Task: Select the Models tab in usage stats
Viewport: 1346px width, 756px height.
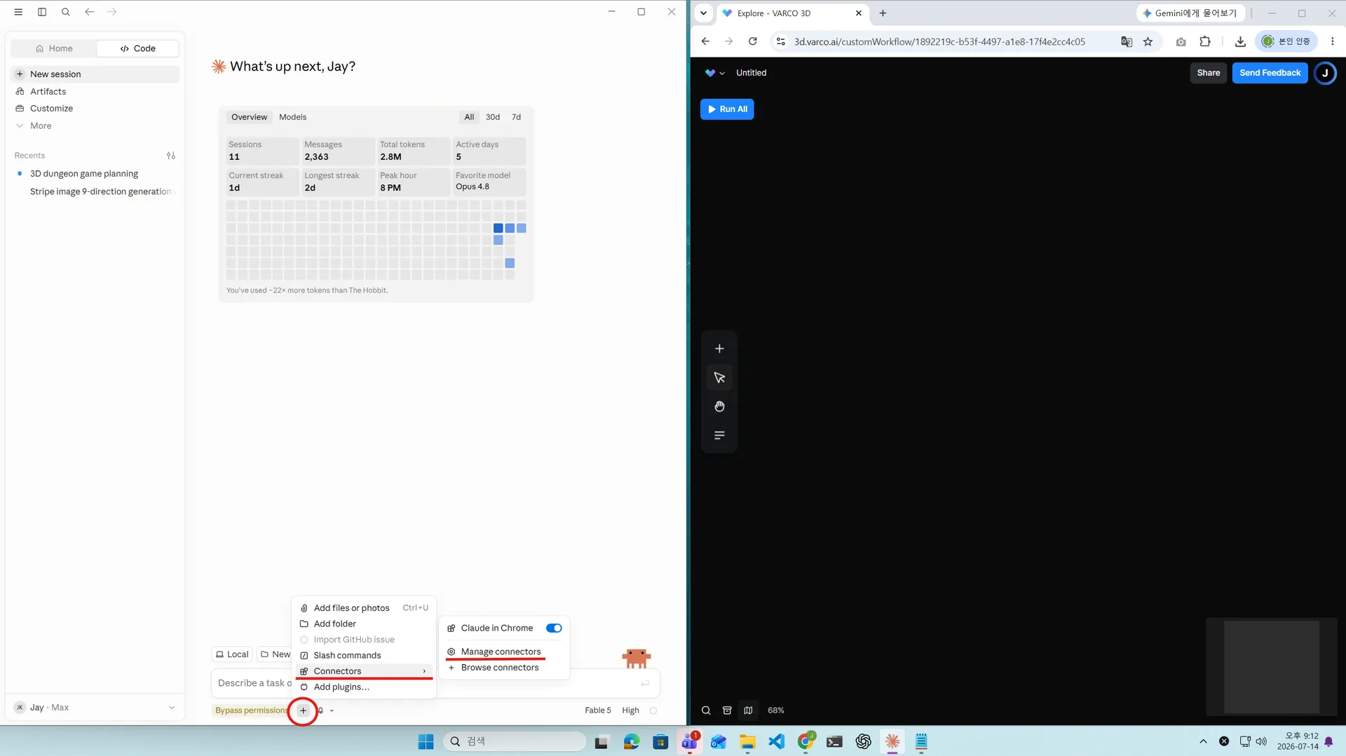Action: pyautogui.click(x=292, y=117)
